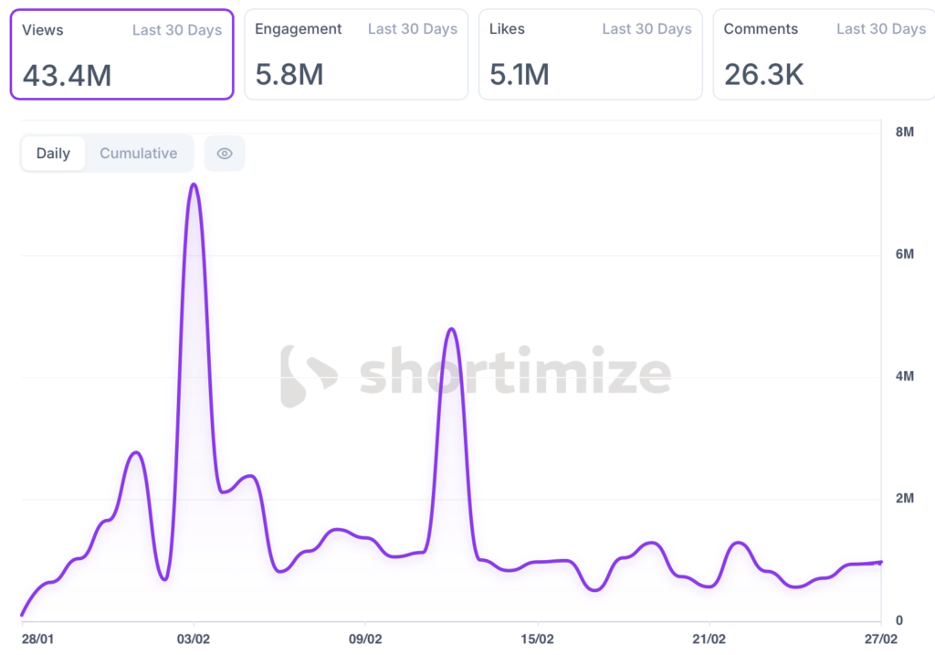
Task: Open the Likes metric card
Action: pyautogui.click(x=590, y=54)
